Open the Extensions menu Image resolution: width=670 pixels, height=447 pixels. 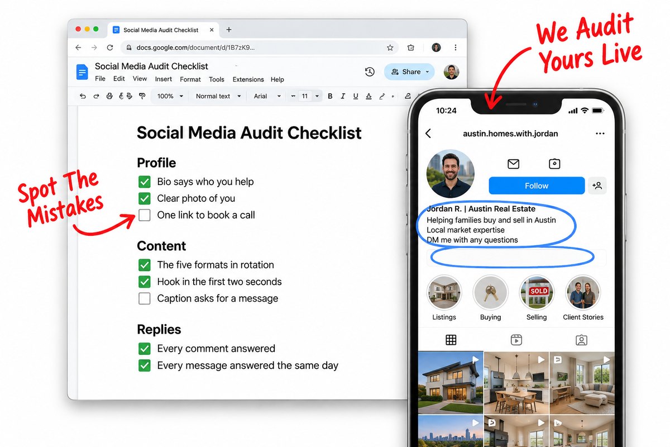pos(248,79)
